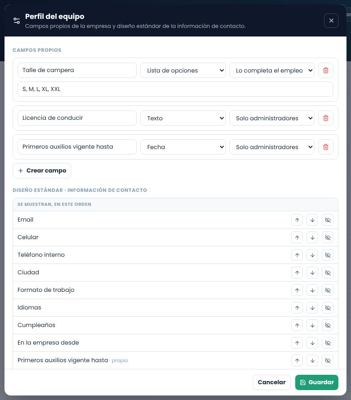Image resolution: width=351 pixels, height=400 pixels.
Task: Hide the Cumpleaños field
Action: pyautogui.click(x=328, y=326)
